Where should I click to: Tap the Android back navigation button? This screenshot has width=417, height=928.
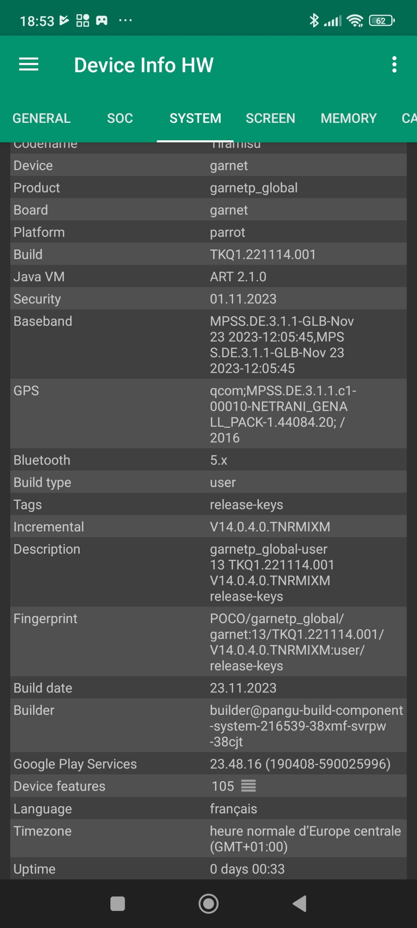tap(300, 903)
